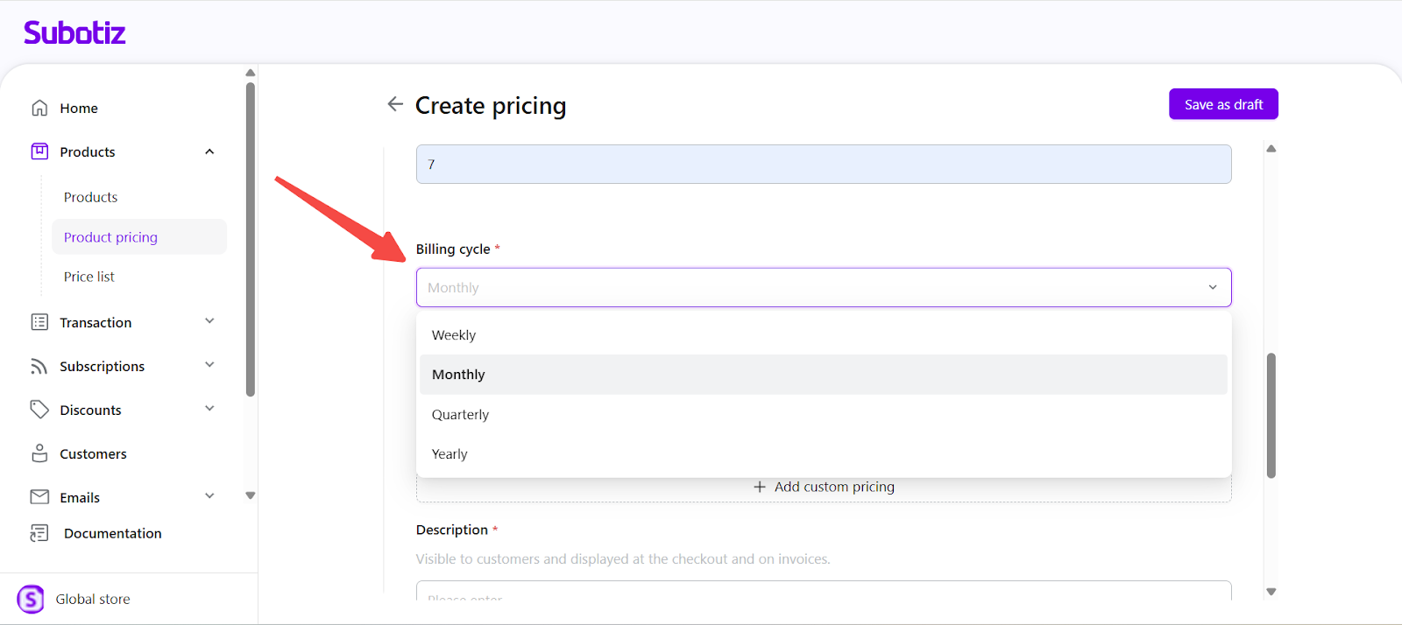The image size is (1402, 625).
Task: Click the Customers person icon
Action: (x=39, y=453)
